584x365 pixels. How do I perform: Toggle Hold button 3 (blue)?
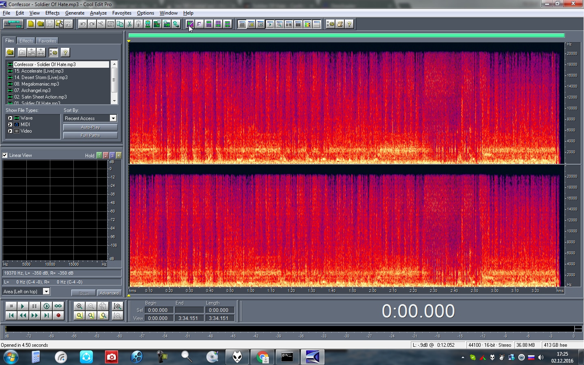pos(112,155)
